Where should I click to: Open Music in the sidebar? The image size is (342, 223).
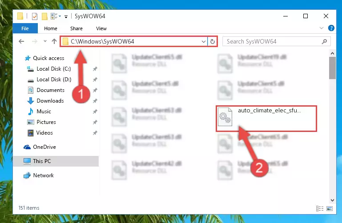[44, 111]
